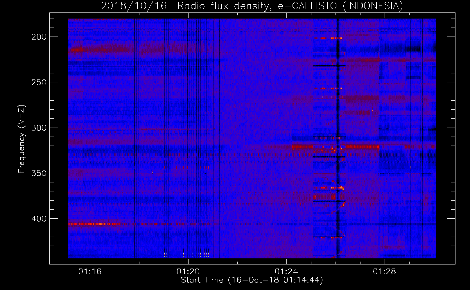Click the 300 frequency tick label
This screenshot has width=470, height=290.
click(x=39, y=128)
